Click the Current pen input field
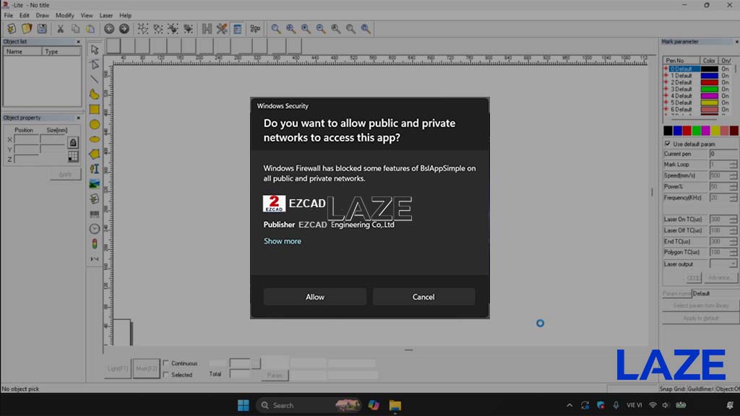 pos(723,154)
